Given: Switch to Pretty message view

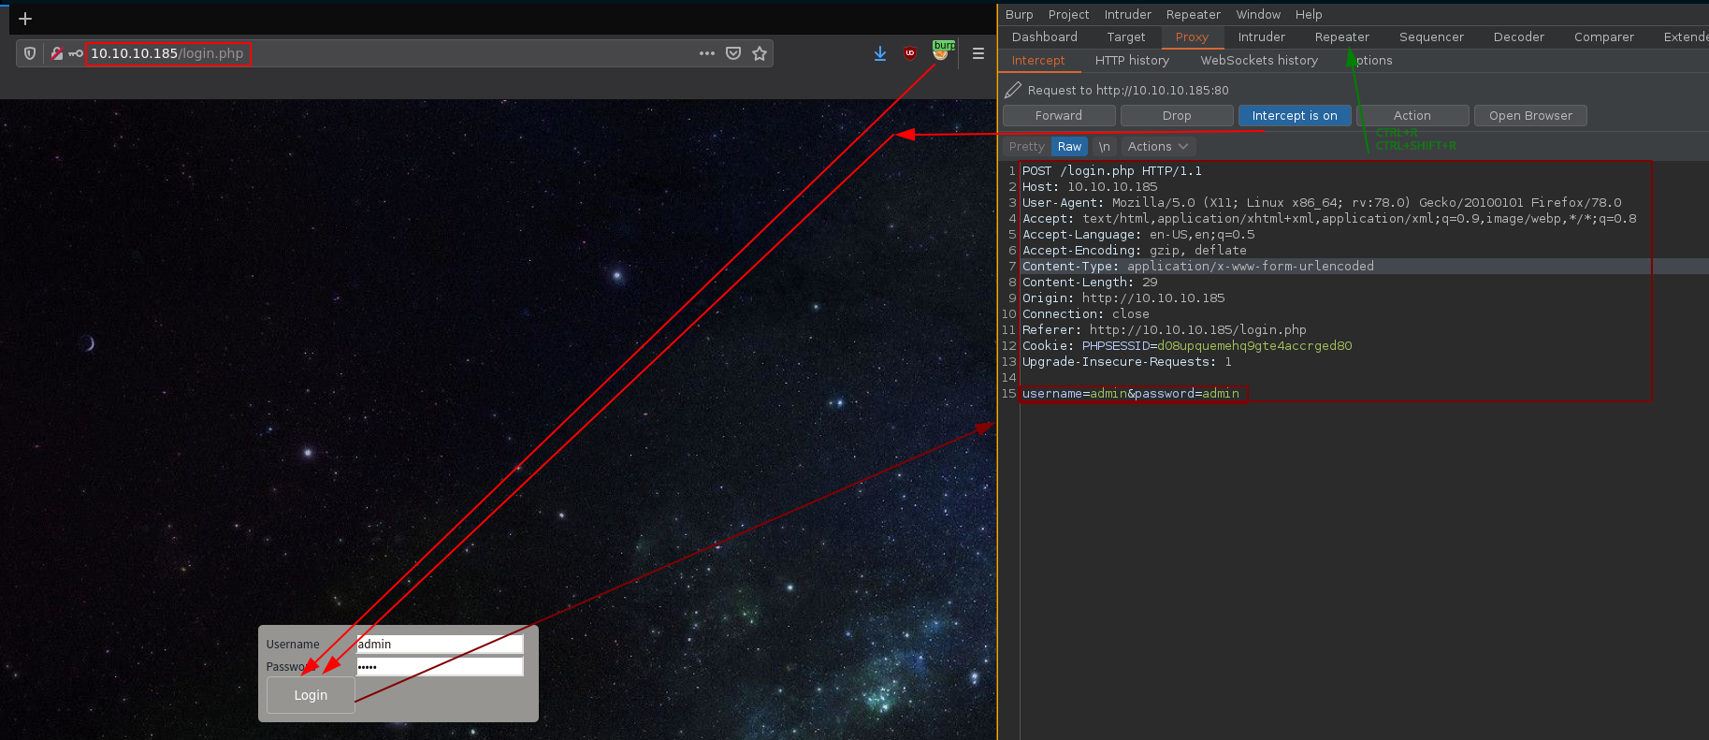Looking at the screenshot, I should 1026,146.
